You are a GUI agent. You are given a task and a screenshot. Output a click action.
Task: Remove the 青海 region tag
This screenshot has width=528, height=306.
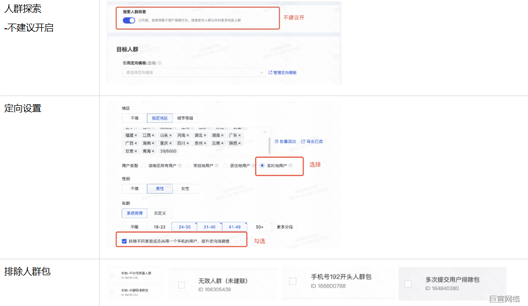(153, 151)
